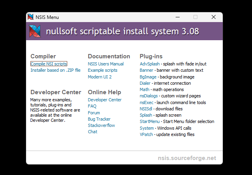Open Modern UI 2 documentation
This screenshot has height=175, width=252.
pyautogui.click(x=100, y=77)
